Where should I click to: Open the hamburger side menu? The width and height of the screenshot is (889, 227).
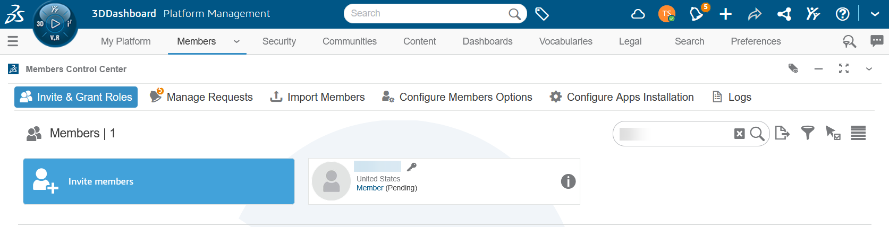tap(13, 41)
